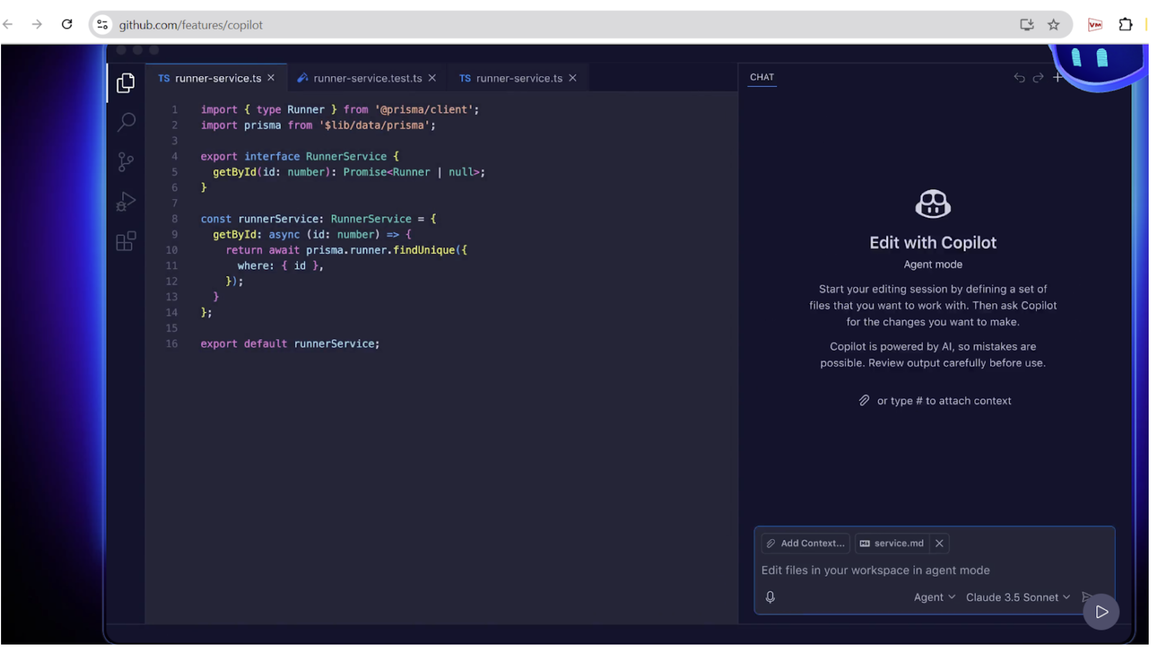Reload the page using browser refresh
Screen dimensions: 1164x669
click(x=67, y=24)
